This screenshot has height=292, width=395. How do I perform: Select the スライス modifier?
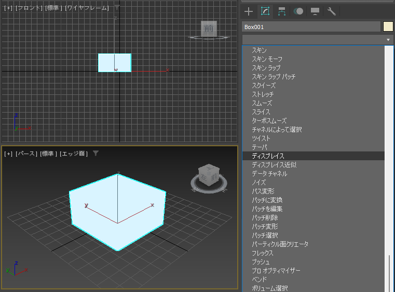314,112
